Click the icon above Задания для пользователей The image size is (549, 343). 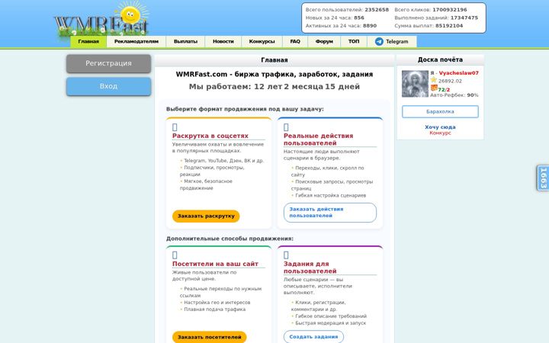[x=286, y=255]
